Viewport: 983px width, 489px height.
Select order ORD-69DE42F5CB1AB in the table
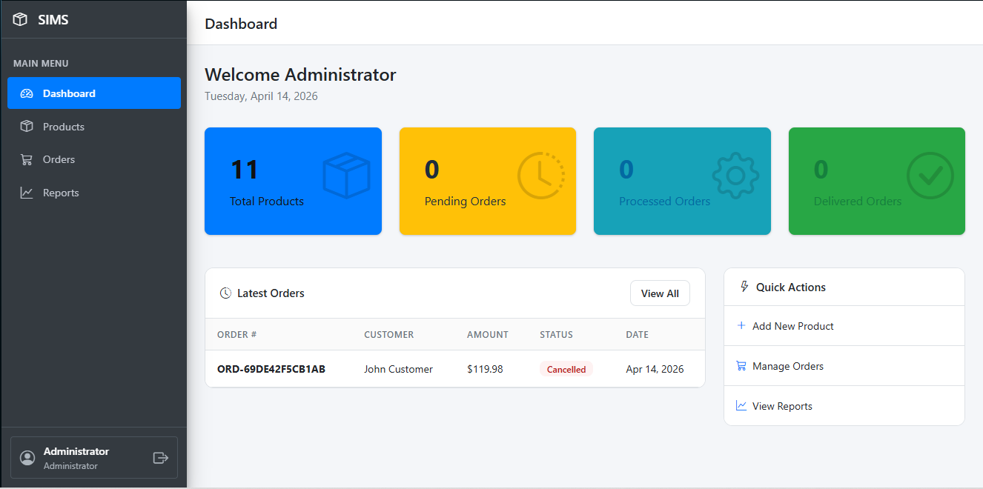pyautogui.click(x=271, y=368)
